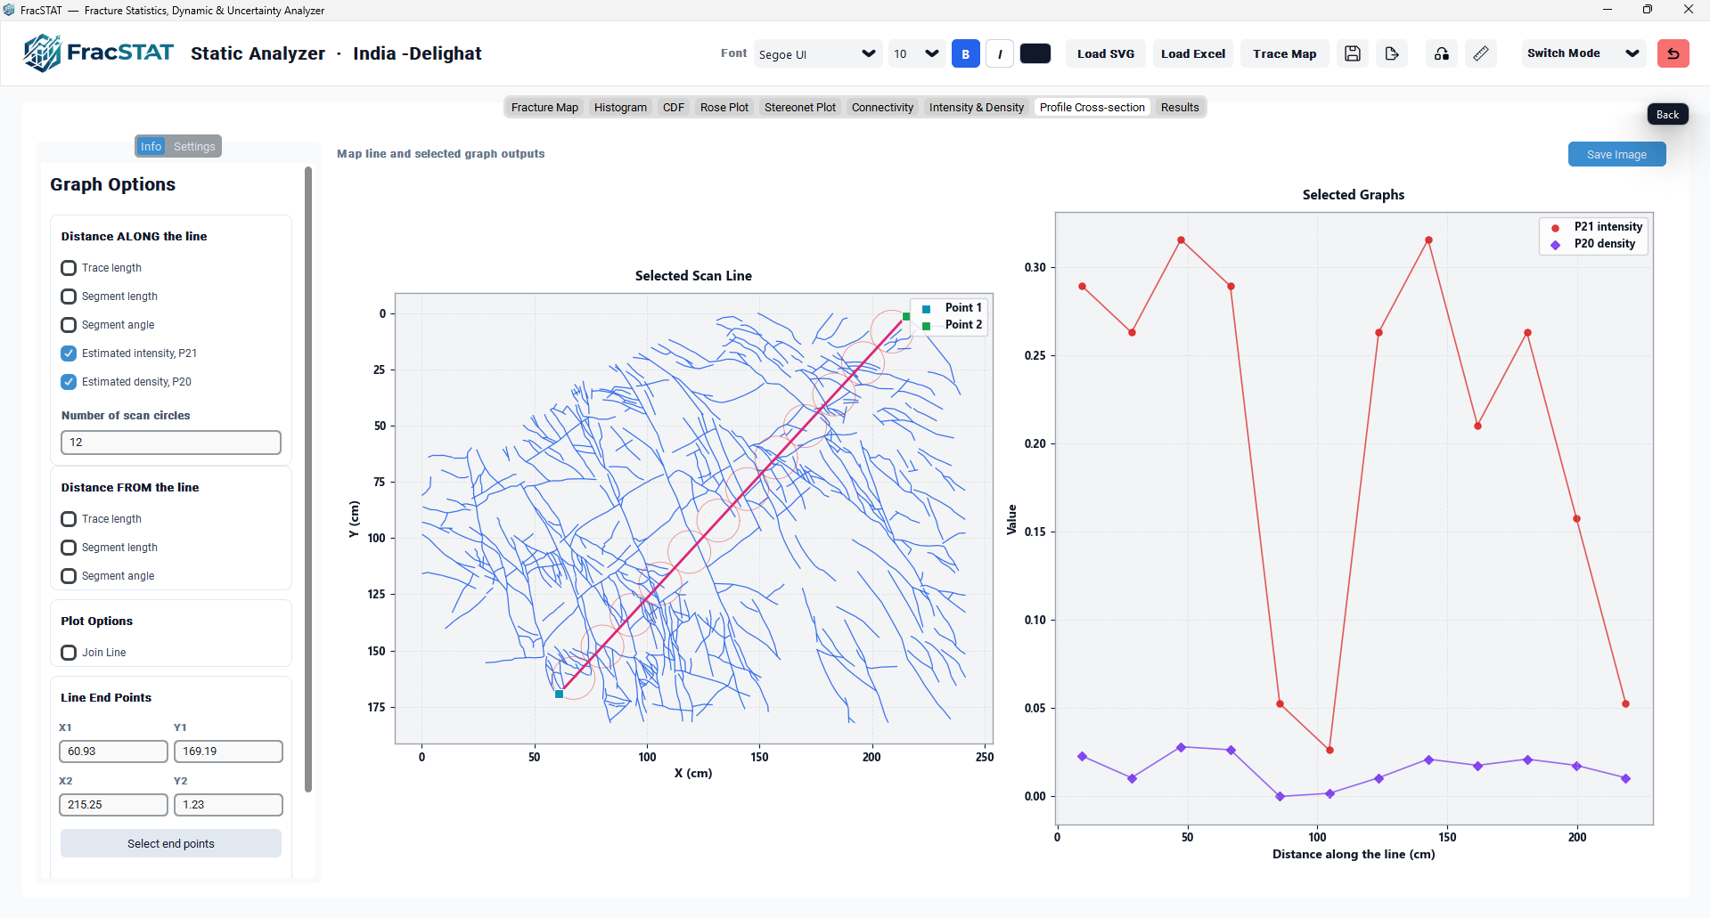Viewport: 1710px width, 918px height.
Task: Select the Settings panel tab
Action: tap(194, 146)
